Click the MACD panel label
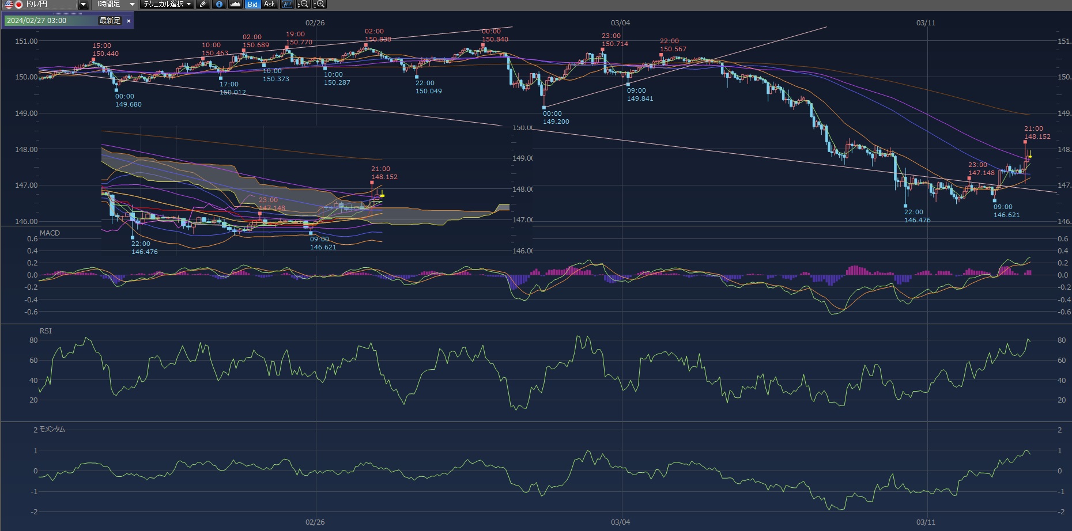Image resolution: width=1072 pixels, height=531 pixels. [50, 233]
